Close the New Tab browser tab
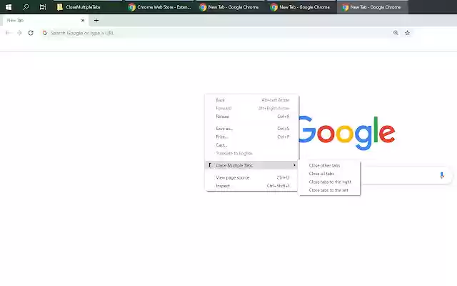Screen dimensions: 457x286 coord(83,21)
